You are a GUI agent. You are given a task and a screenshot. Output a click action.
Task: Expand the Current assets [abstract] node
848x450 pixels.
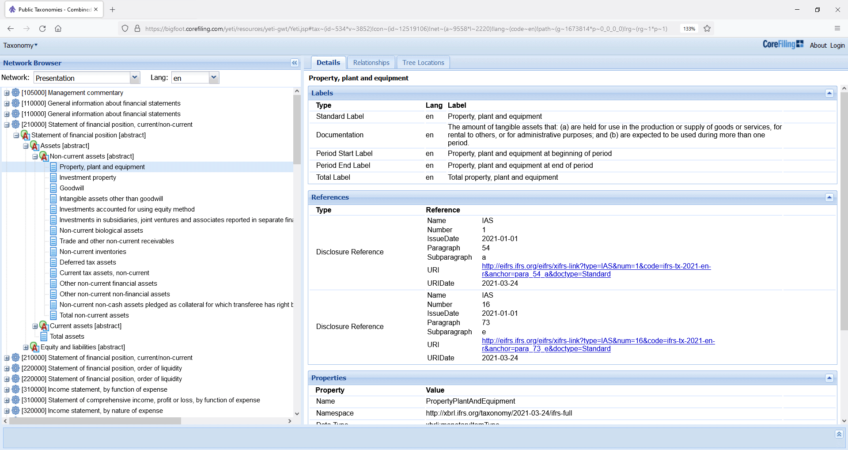(x=35, y=326)
